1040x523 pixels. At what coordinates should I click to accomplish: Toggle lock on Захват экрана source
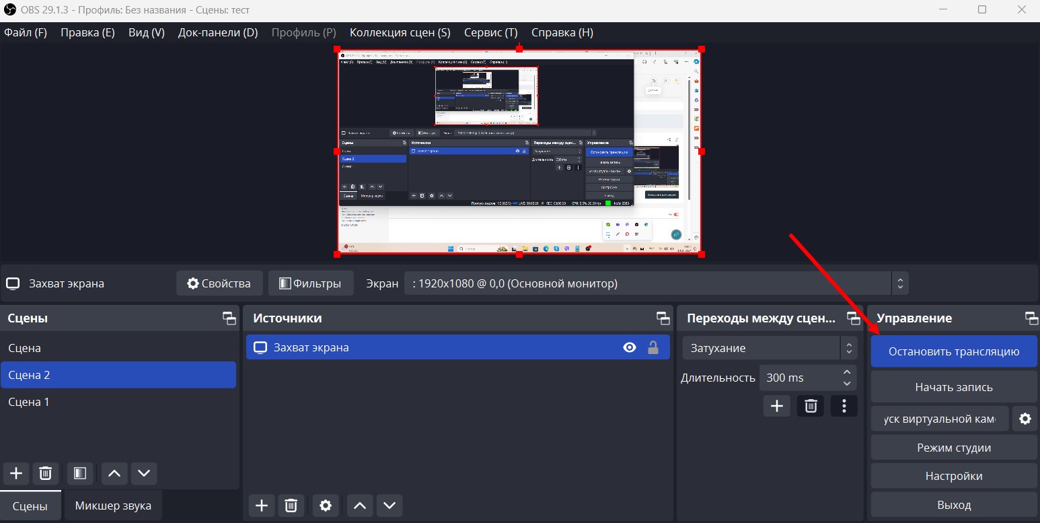653,348
